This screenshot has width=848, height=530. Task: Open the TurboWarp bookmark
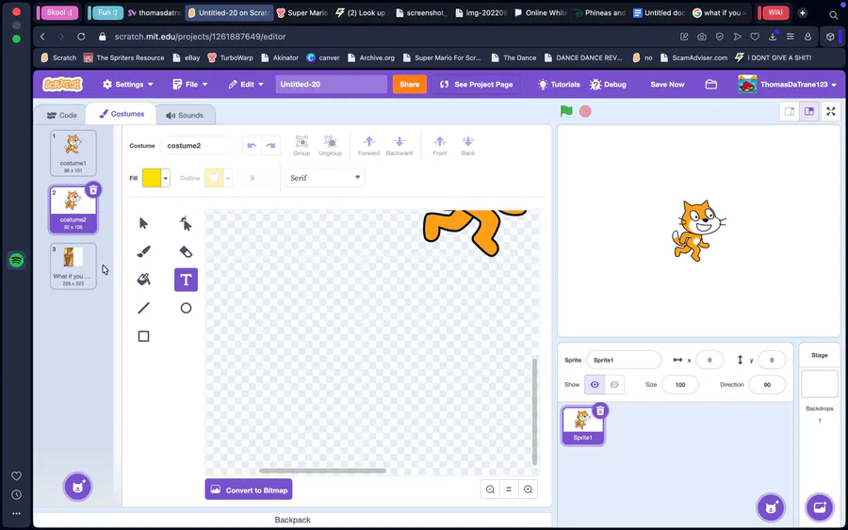pos(231,57)
